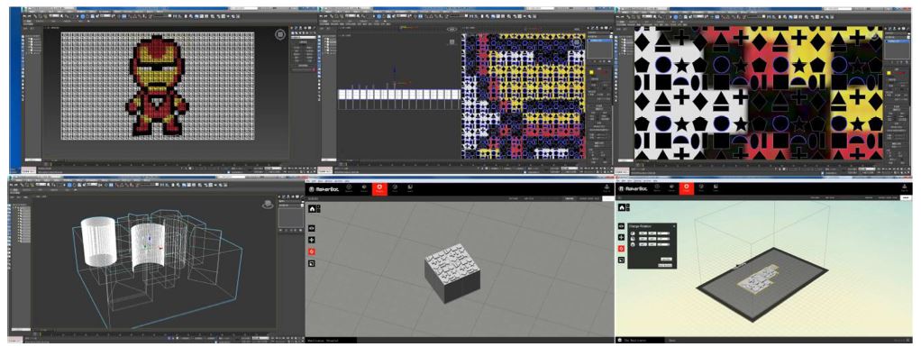Select the eye View tool beside Change Rotation dialog
The width and height of the screenshot is (921, 356).
coord(622,226)
